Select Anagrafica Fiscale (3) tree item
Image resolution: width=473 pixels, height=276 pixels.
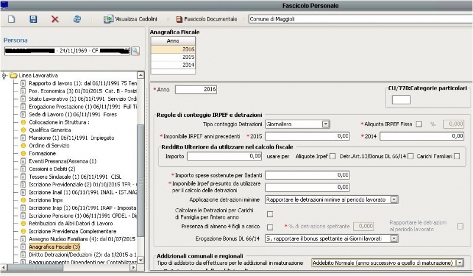click(x=54, y=247)
